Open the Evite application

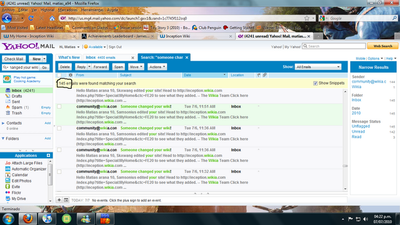coord(16,187)
